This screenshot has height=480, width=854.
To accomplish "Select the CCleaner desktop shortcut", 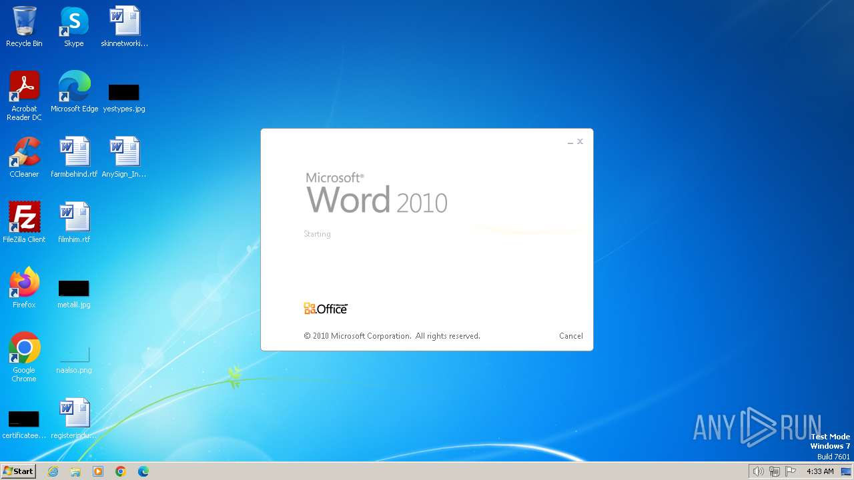I will tap(24, 157).
